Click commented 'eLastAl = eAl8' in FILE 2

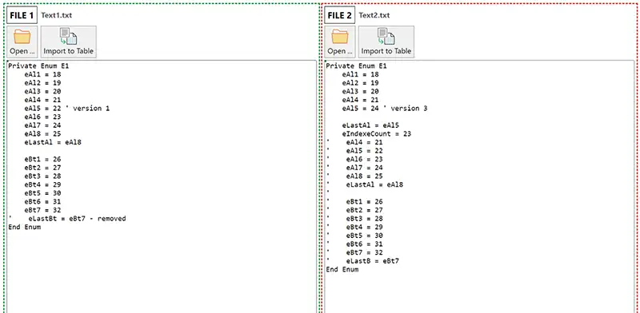coord(374,184)
